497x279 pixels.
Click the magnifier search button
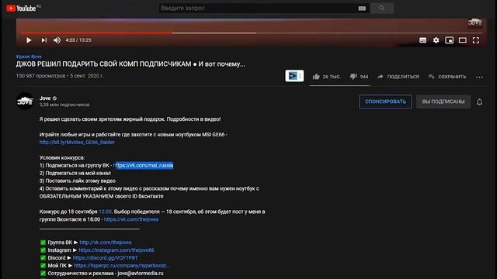[x=381, y=9]
